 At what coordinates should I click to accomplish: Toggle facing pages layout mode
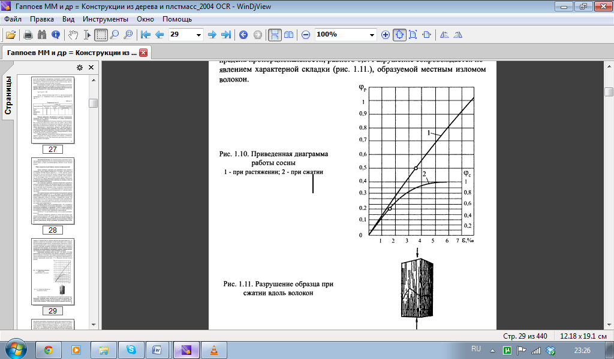[288, 35]
